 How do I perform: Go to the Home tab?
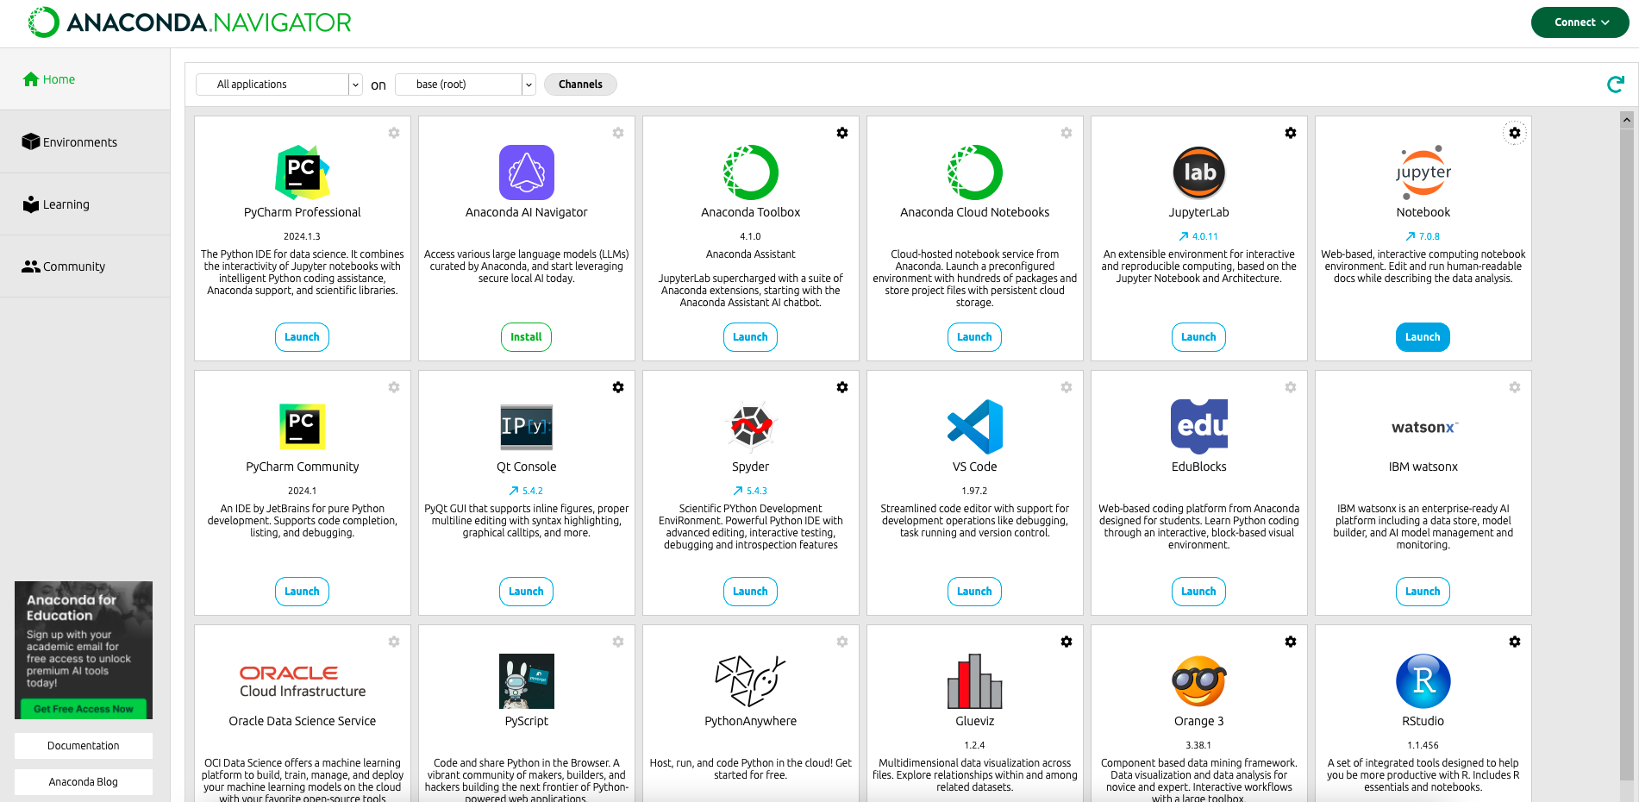85,79
